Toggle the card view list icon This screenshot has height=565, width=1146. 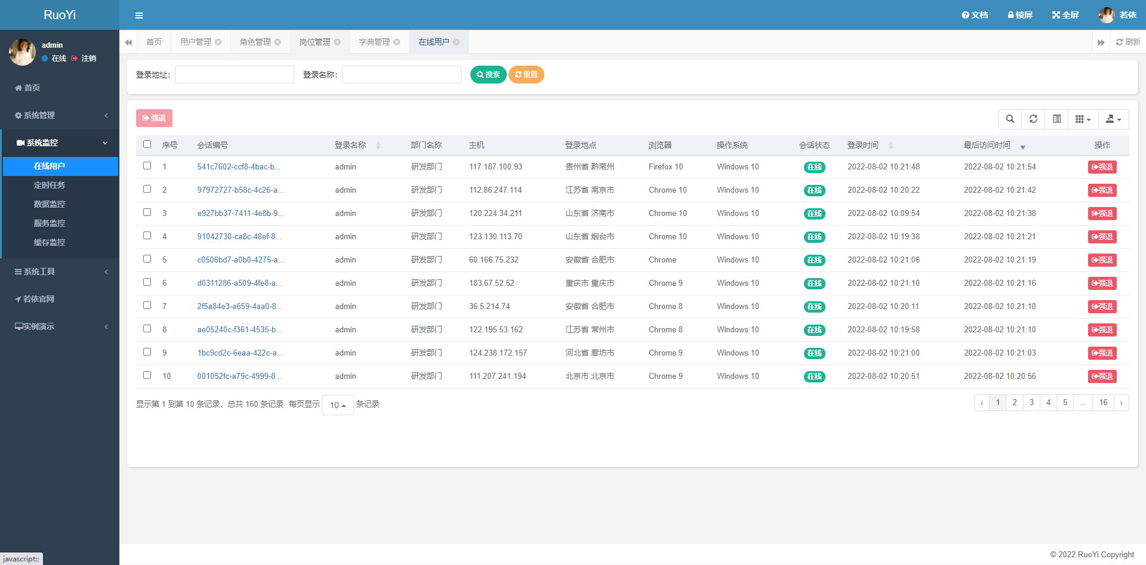pyautogui.click(x=1056, y=119)
